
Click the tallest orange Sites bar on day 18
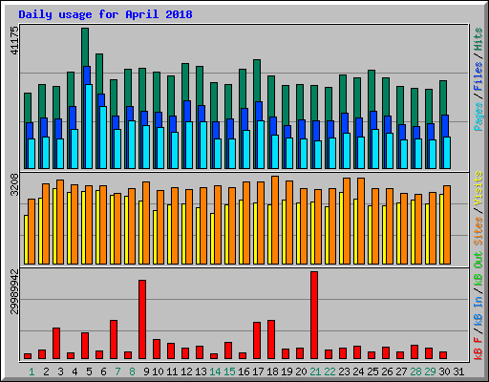coord(275,220)
